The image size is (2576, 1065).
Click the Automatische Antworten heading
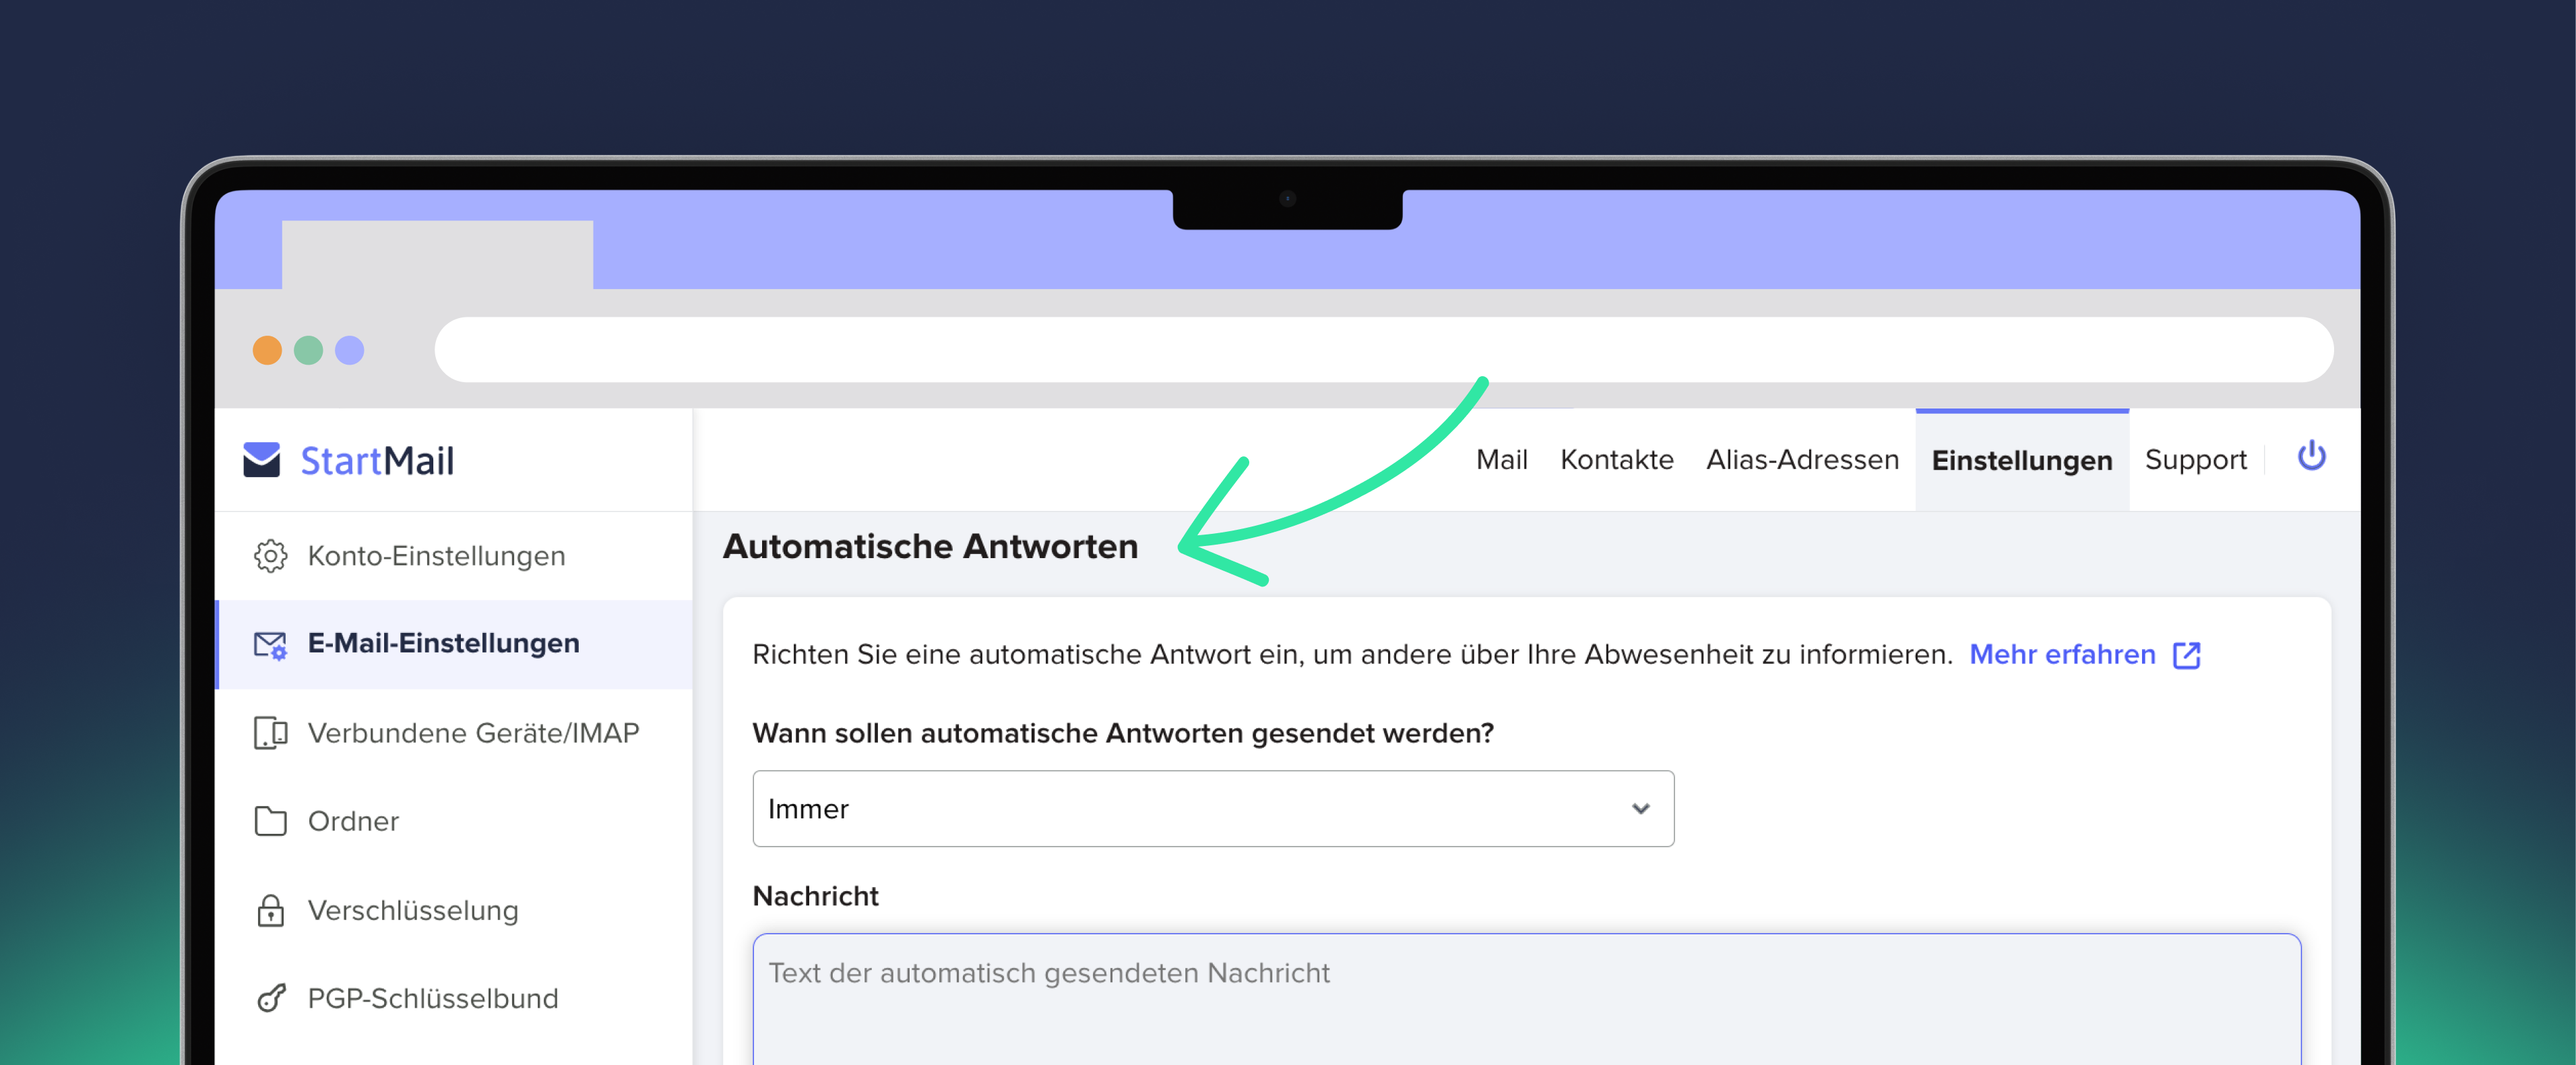pyautogui.click(x=930, y=547)
